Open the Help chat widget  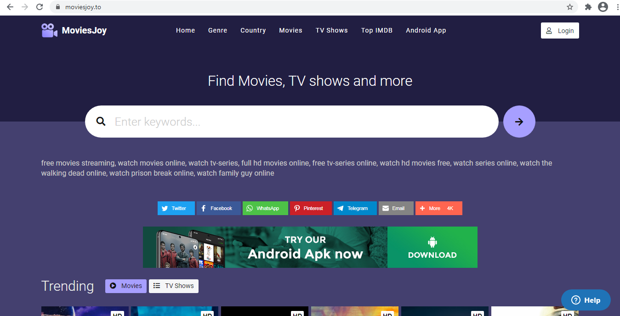pyautogui.click(x=586, y=300)
